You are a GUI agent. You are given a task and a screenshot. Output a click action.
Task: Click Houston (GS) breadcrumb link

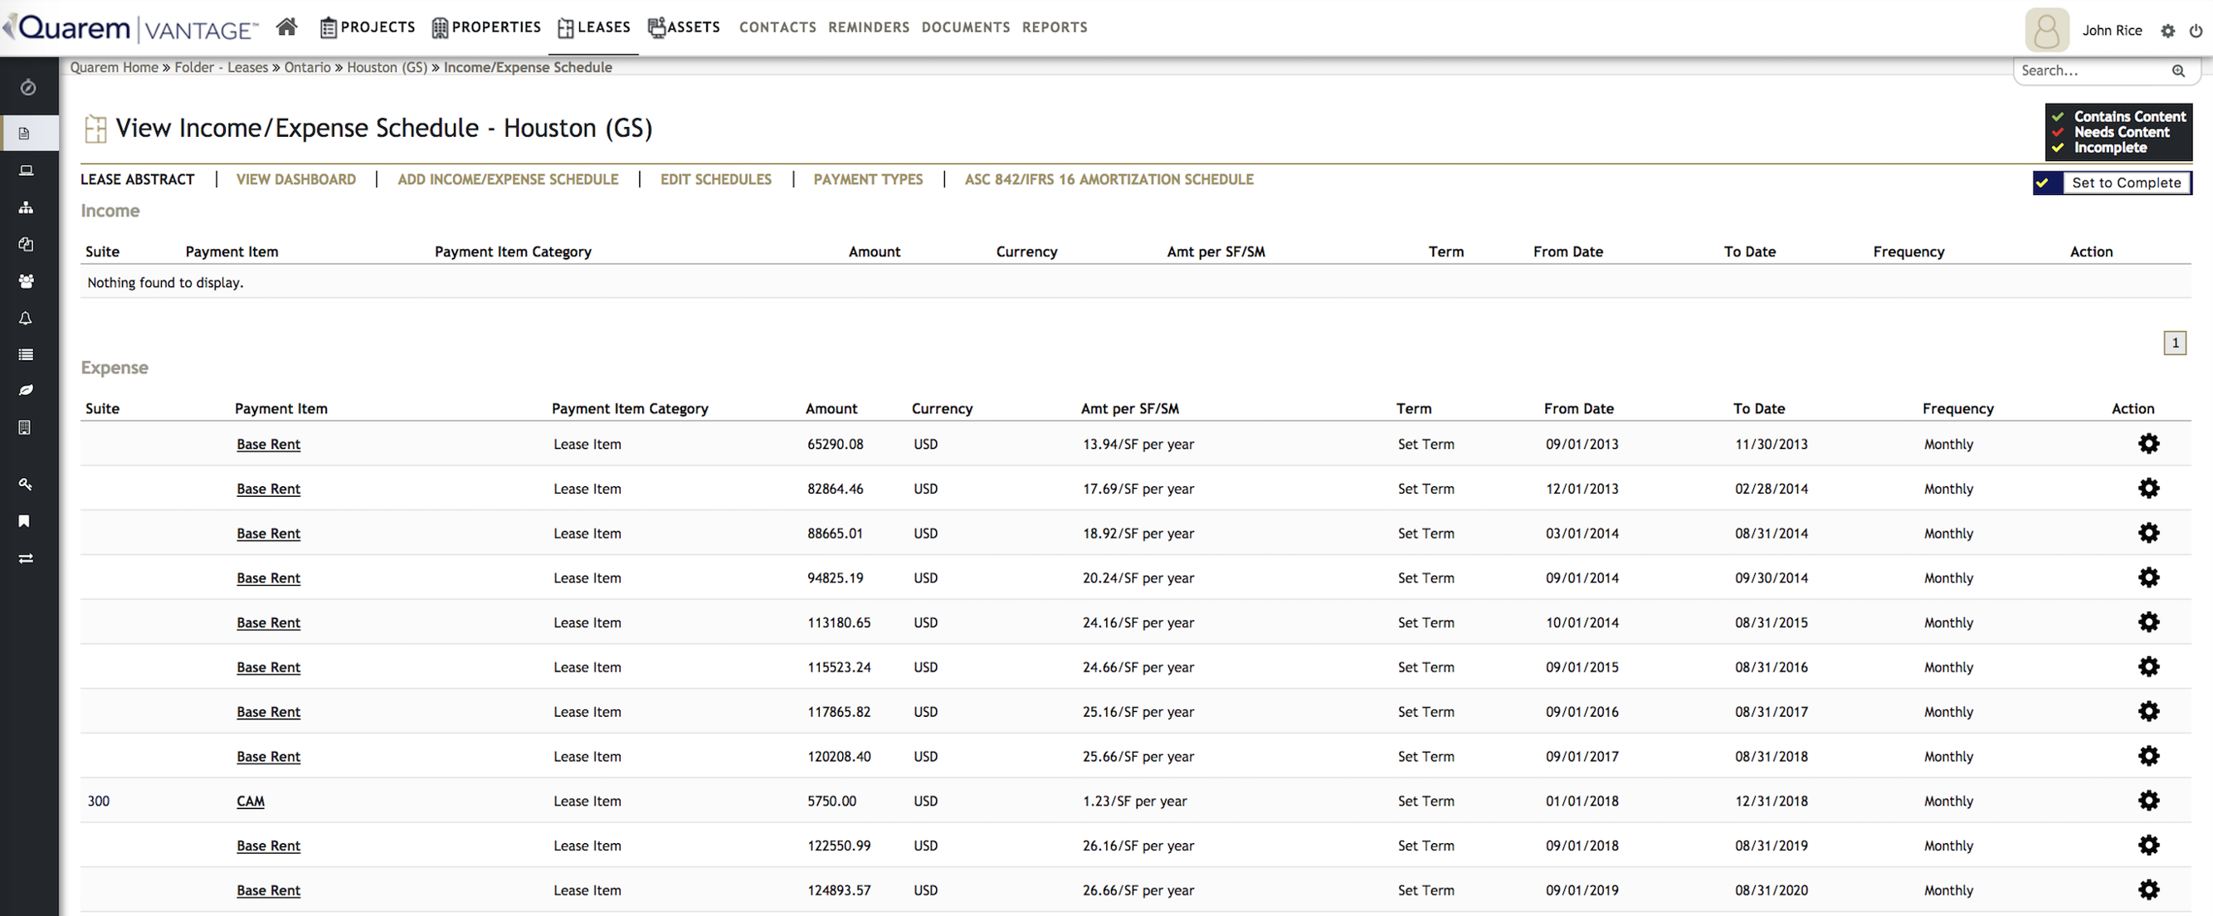pyautogui.click(x=387, y=67)
